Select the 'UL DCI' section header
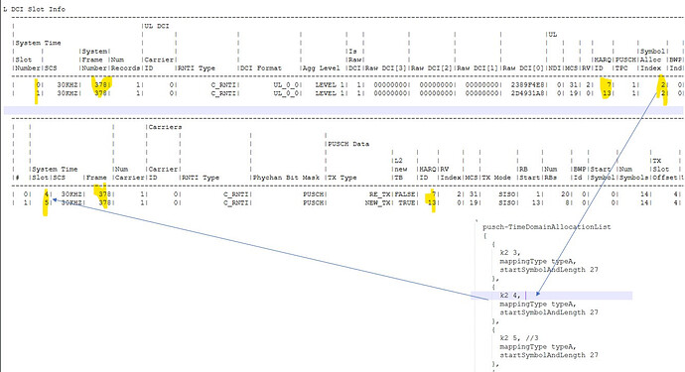This screenshot has height=372, width=685. 157,26
